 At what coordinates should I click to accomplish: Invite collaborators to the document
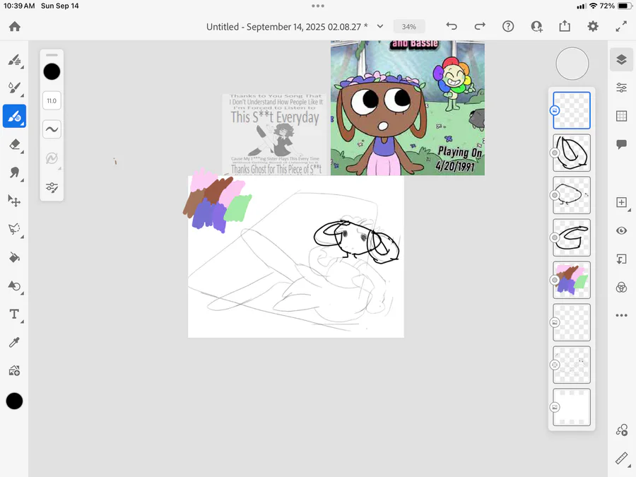point(536,27)
